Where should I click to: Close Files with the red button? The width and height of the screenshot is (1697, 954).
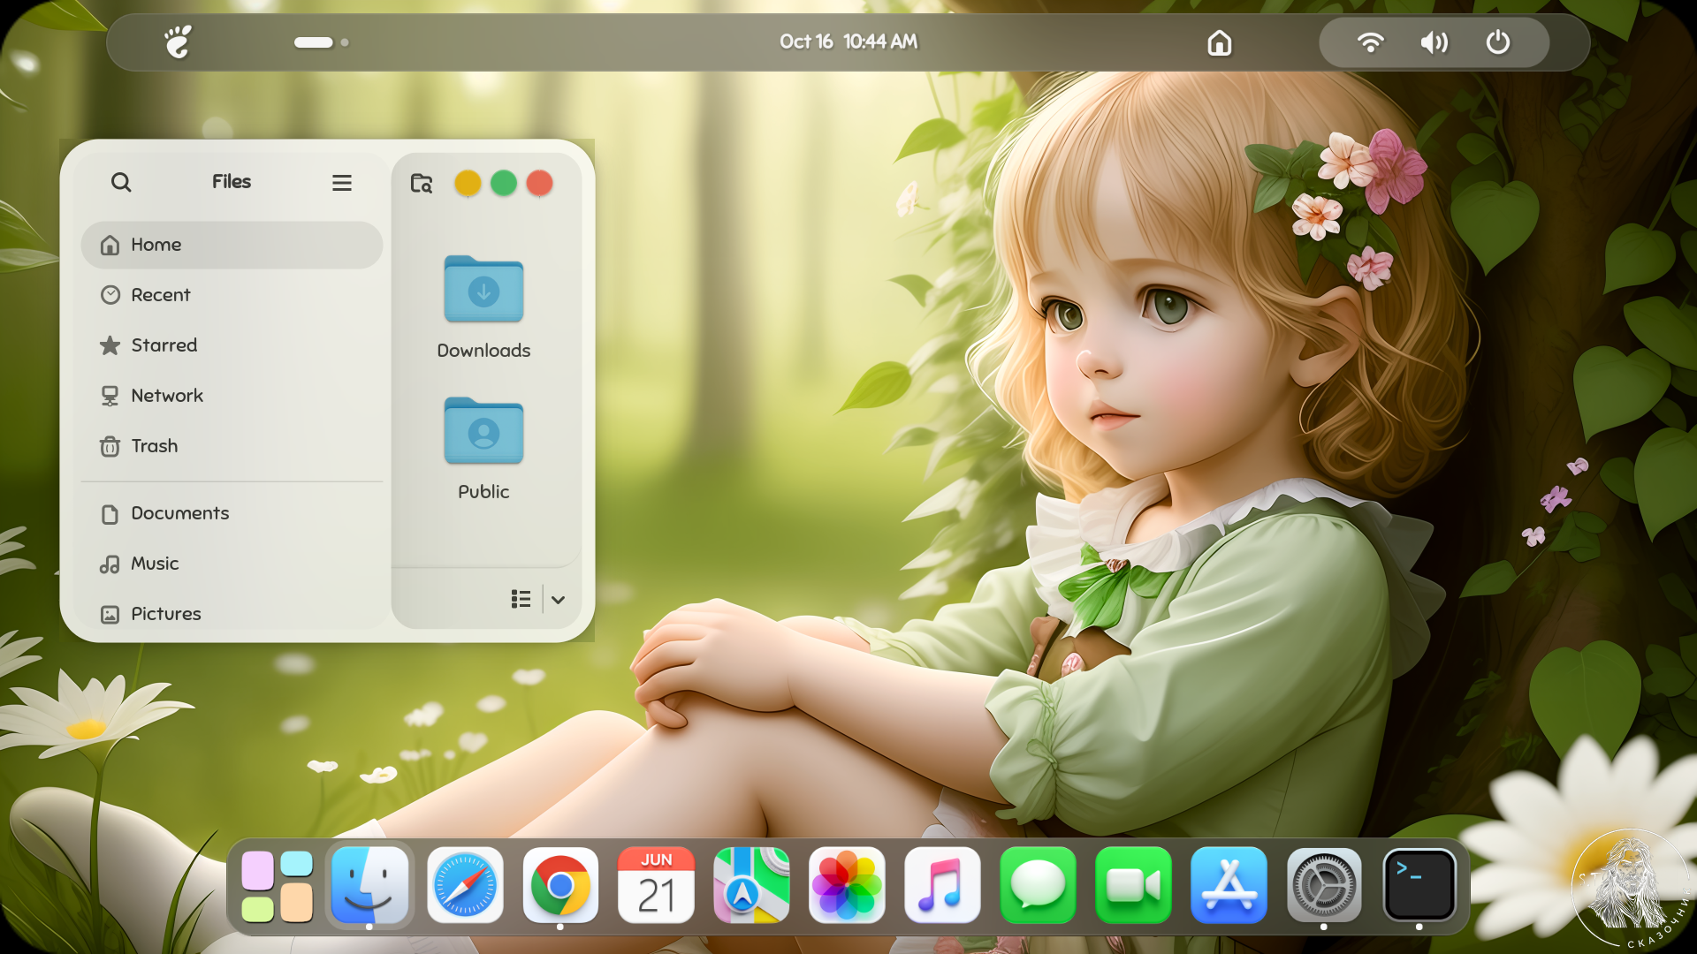[540, 183]
